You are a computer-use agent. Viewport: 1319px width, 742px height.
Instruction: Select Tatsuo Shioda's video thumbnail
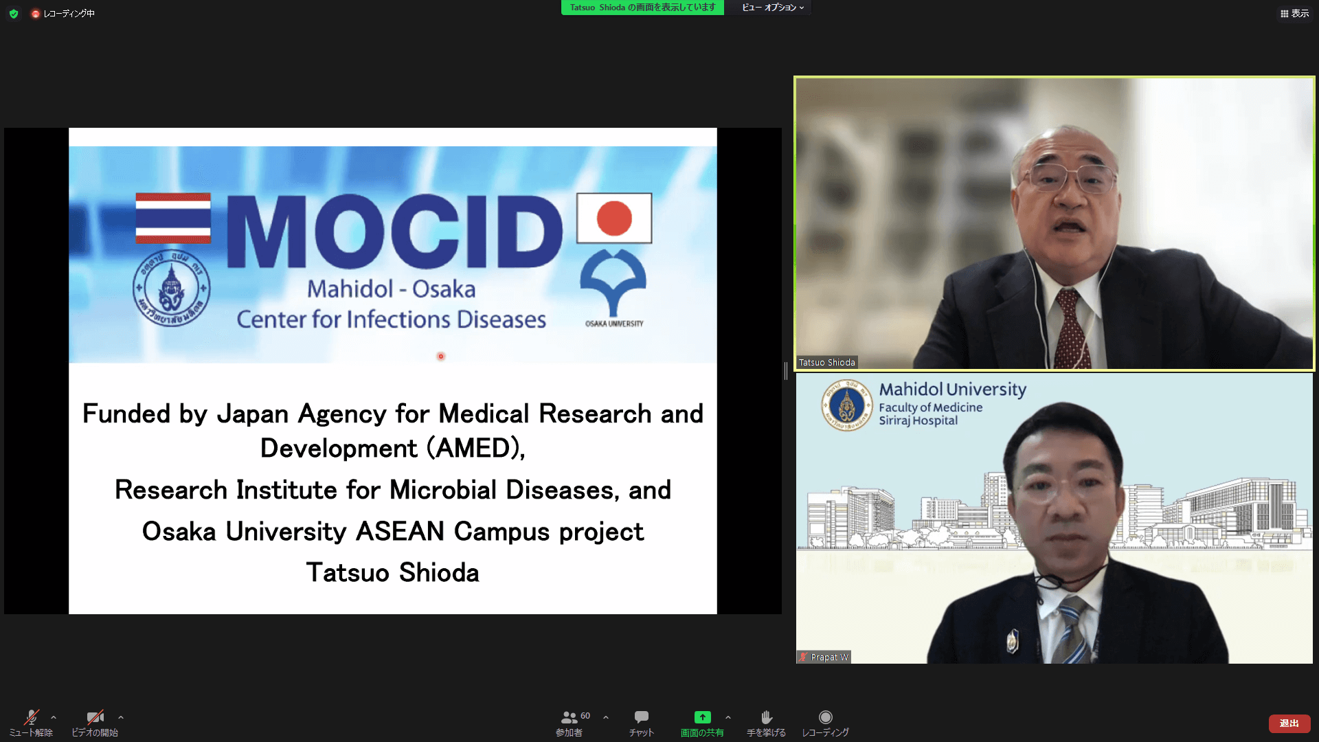tap(1054, 223)
